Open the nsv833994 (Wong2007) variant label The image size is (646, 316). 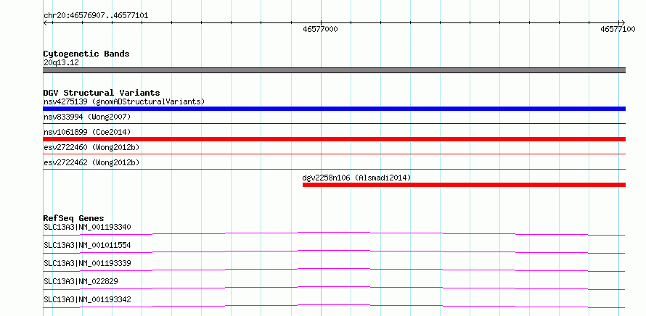point(87,117)
